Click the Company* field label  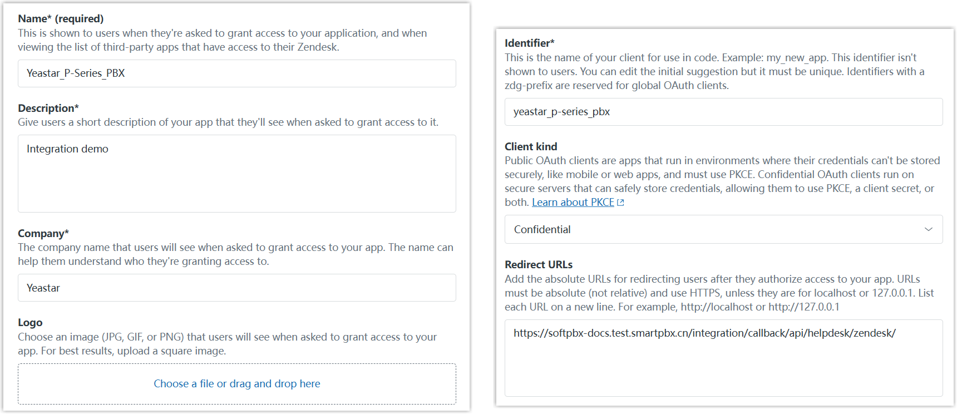[x=43, y=233]
